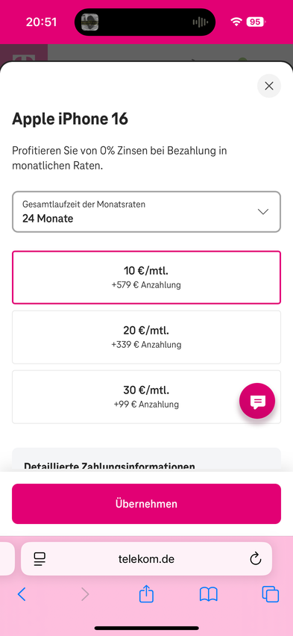Tap the telekom.de address bar
Image resolution: width=293 pixels, height=636 pixels.
[146, 559]
